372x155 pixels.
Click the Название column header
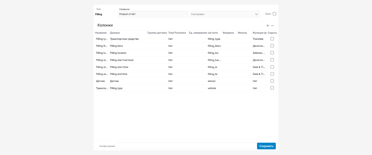pyautogui.click(x=101, y=33)
